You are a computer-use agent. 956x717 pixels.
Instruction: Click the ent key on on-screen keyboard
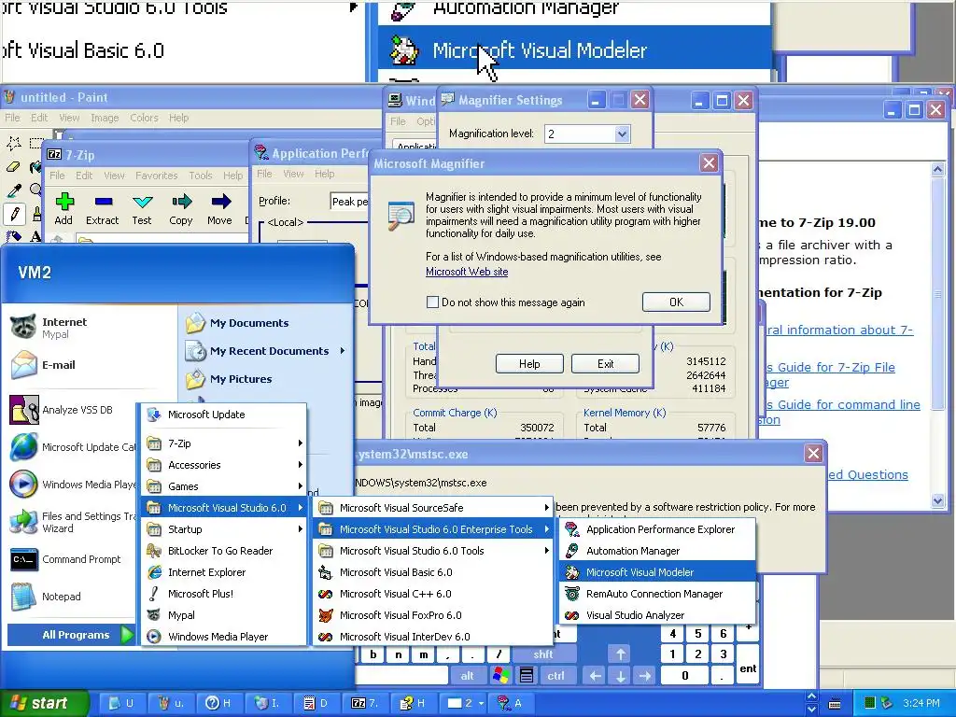click(x=748, y=668)
